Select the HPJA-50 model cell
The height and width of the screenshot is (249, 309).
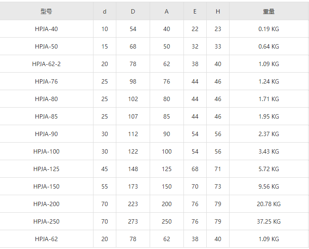(x=47, y=46)
